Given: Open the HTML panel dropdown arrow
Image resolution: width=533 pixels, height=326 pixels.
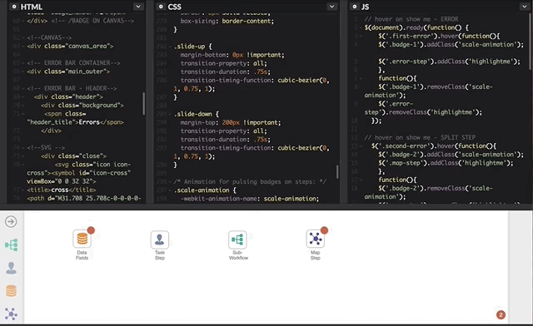Looking at the screenshot, I should click(138, 7).
